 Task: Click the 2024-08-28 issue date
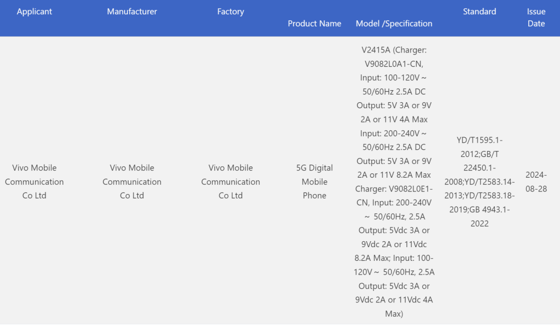point(536,182)
